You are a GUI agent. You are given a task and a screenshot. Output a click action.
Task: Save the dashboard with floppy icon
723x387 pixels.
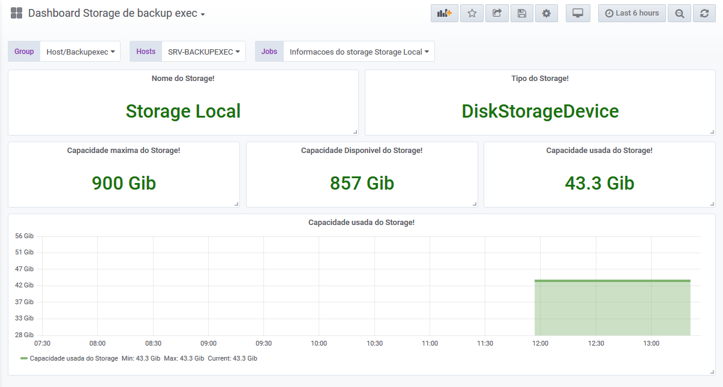click(521, 13)
